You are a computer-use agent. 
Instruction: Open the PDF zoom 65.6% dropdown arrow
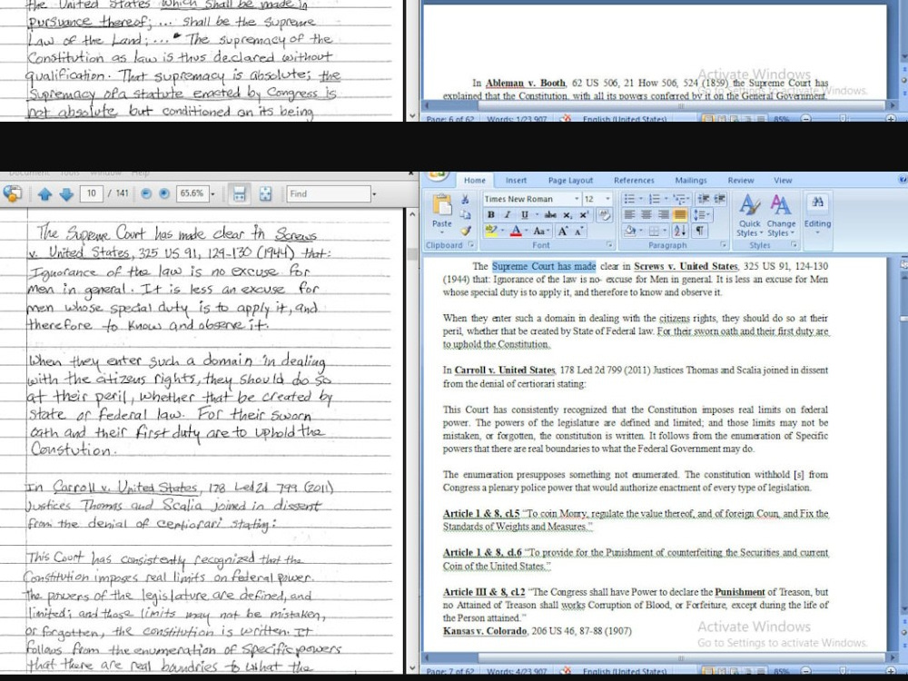(212, 194)
